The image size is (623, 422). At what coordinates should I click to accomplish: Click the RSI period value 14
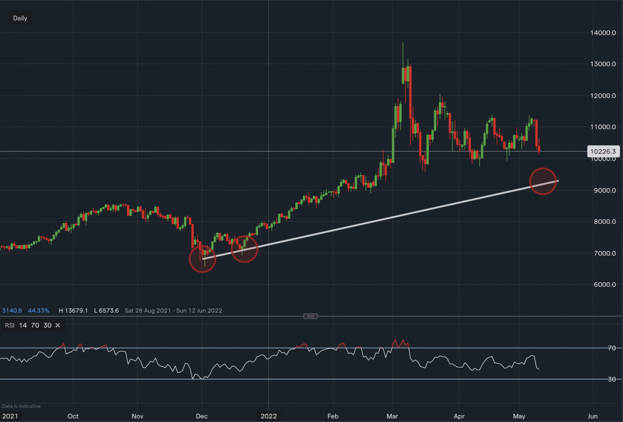[23, 325]
